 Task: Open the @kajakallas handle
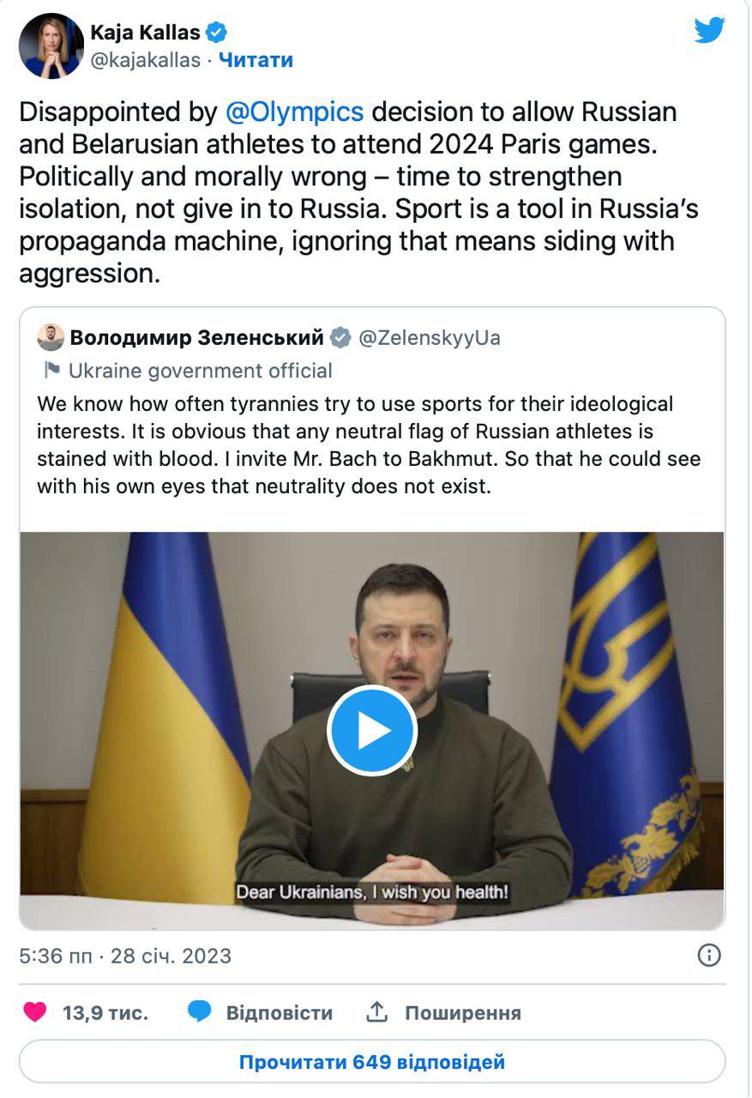click(x=145, y=60)
